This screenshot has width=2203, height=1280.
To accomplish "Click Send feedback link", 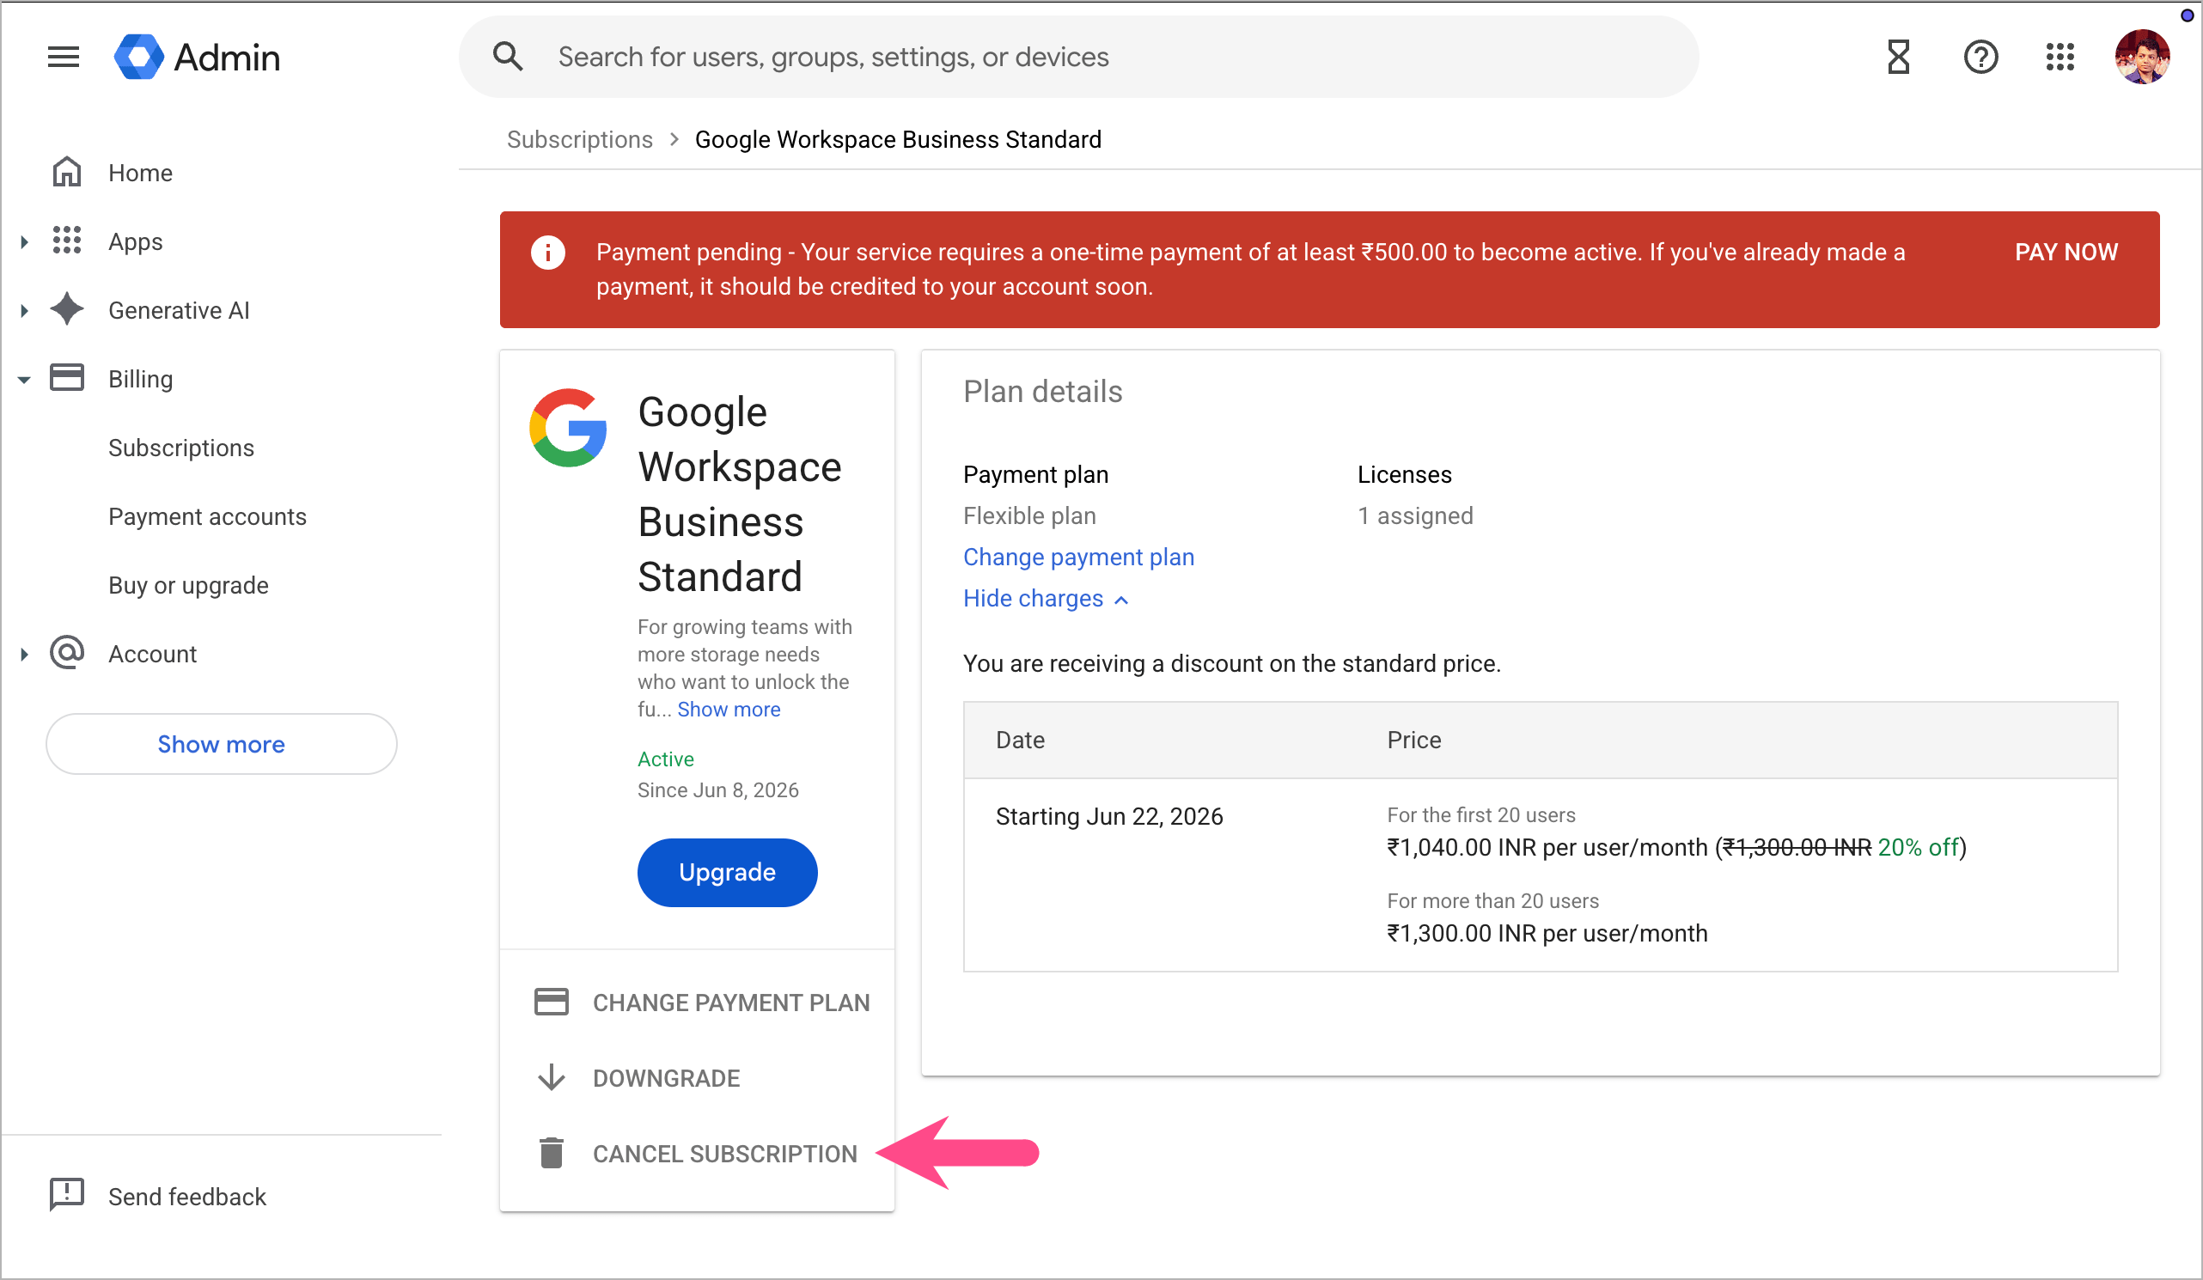I will [x=187, y=1196].
